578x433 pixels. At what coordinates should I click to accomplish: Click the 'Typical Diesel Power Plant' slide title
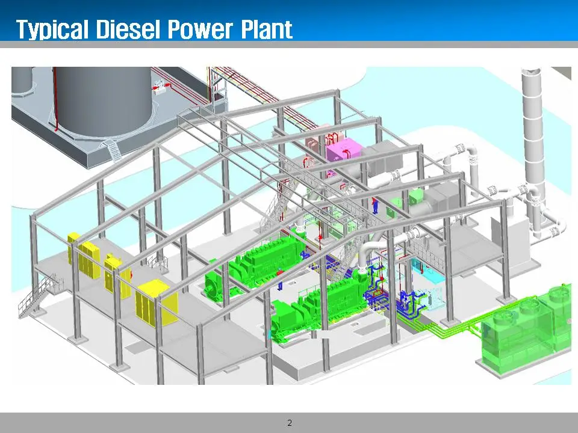pos(154,29)
